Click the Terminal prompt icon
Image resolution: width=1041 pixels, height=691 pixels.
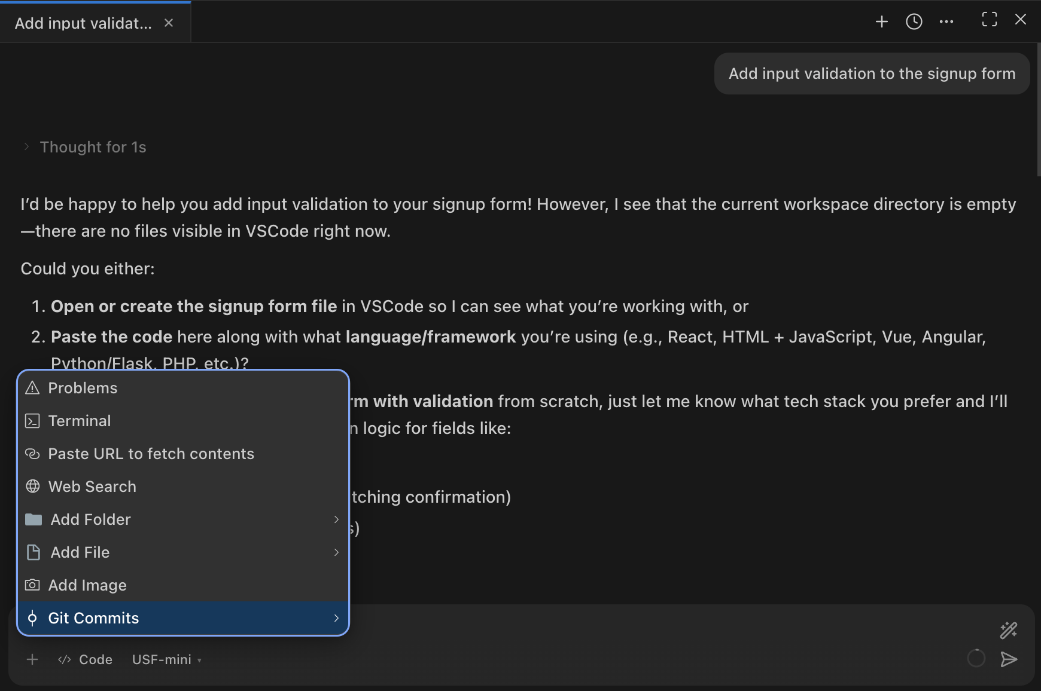tap(32, 421)
